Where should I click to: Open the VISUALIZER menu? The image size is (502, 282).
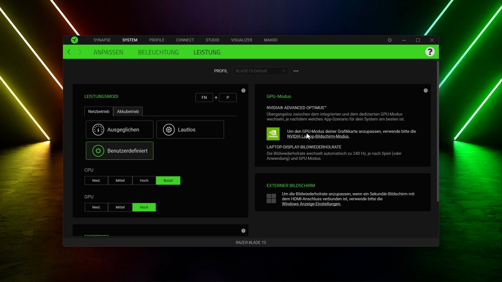[x=242, y=40]
